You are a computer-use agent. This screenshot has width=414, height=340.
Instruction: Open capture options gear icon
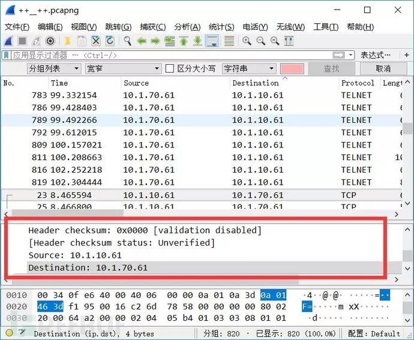pyautogui.click(x=50, y=41)
